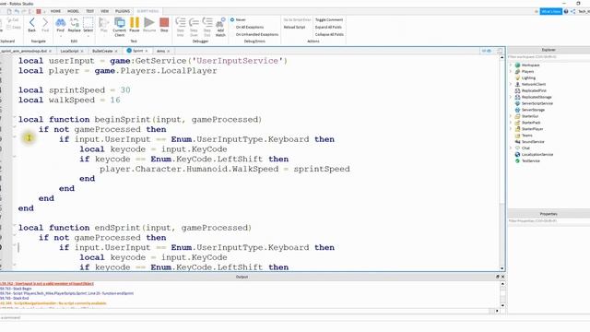Close the Output panel

click(x=502, y=277)
